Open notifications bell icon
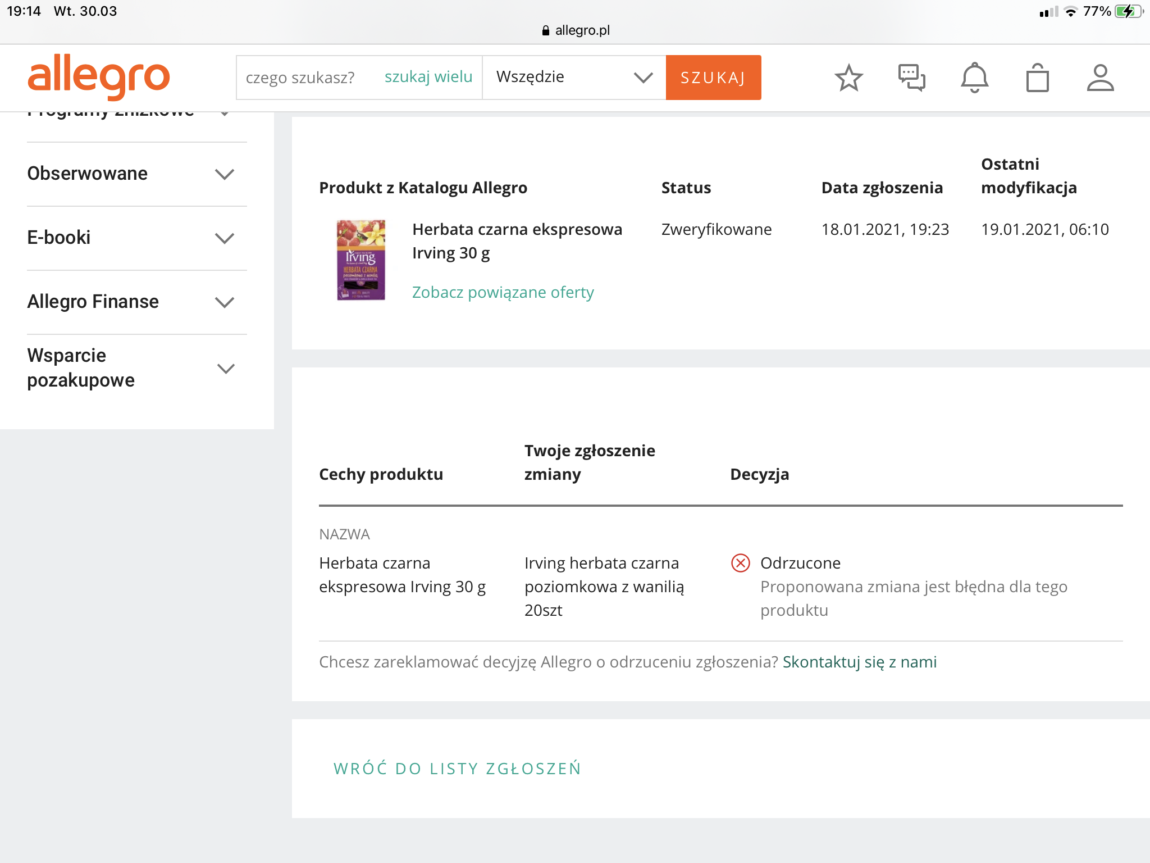Viewport: 1150px width, 863px height. point(974,78)
